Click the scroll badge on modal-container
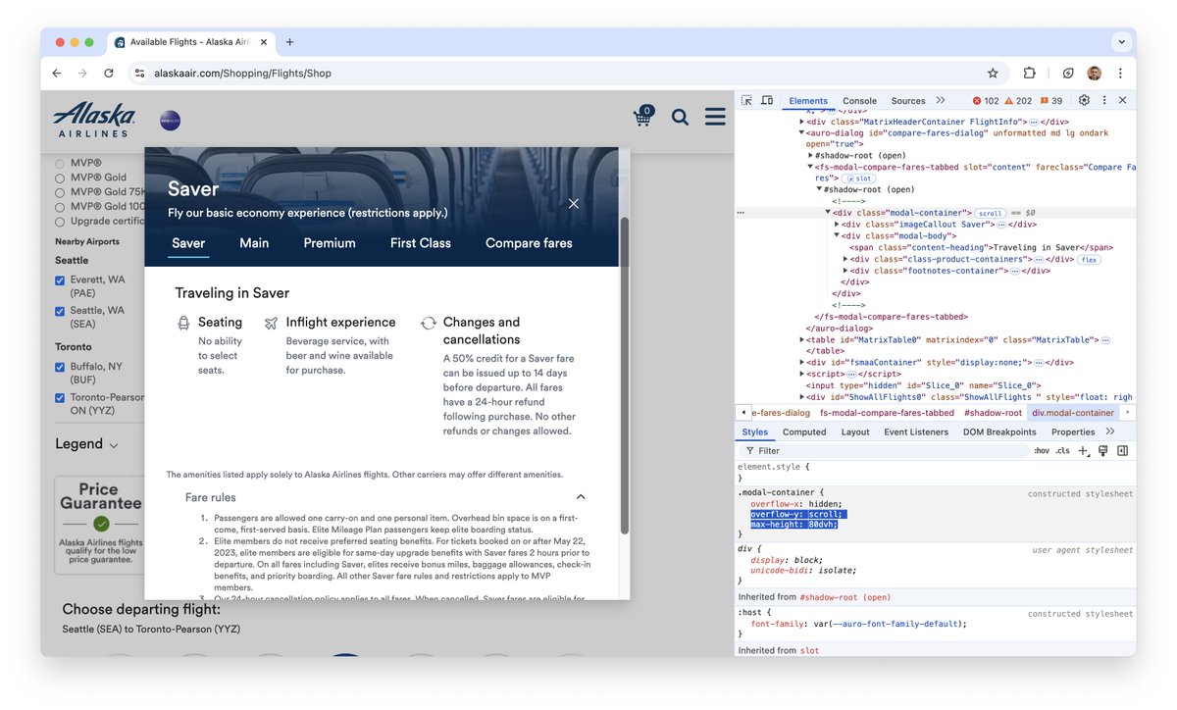 click(x=991, y=213)
